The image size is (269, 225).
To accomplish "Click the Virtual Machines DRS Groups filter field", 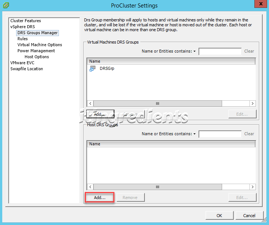I will [220, 51].
